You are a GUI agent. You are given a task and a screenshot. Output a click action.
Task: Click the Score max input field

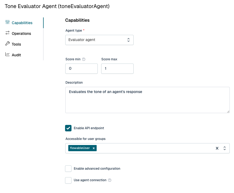tap(118, 69)
